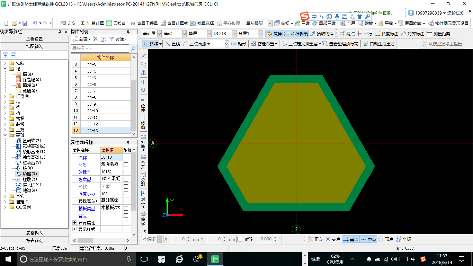This screenshot has width=473, height=266.
Task: Open 查看工程量 quantity viewer
Action: 144,23
